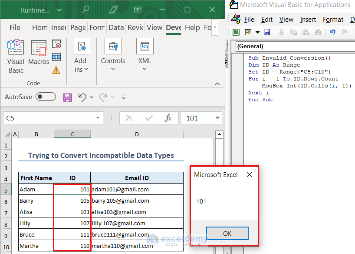Click the Use Relative References grid icon
Image resolution: width=355 pixels, height=254 pixels.
point(56,57)
